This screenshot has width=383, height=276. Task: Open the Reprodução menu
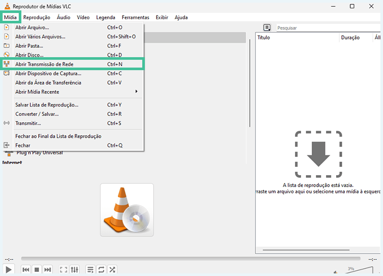pyautogui.click(x=36, y=17)
